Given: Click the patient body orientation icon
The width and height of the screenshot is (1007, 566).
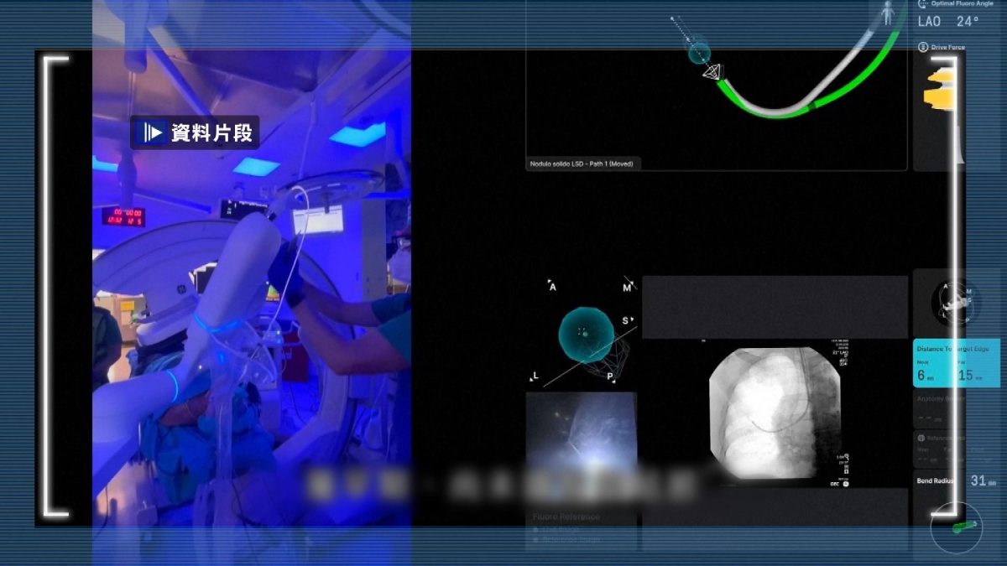Looking at the screenshot, I should (x=887, y=12).
